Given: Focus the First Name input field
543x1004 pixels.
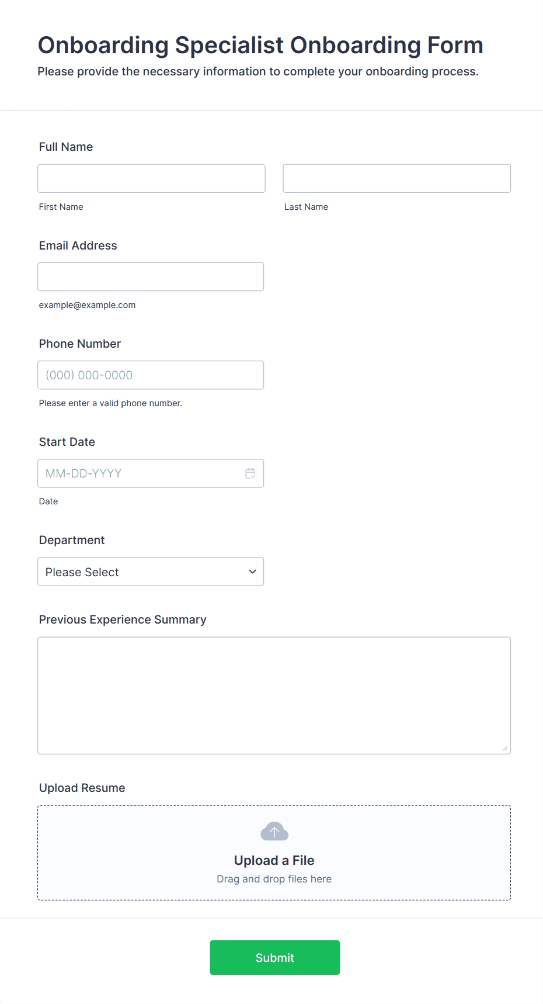Looking at the screenshot, I should (151, 178).
